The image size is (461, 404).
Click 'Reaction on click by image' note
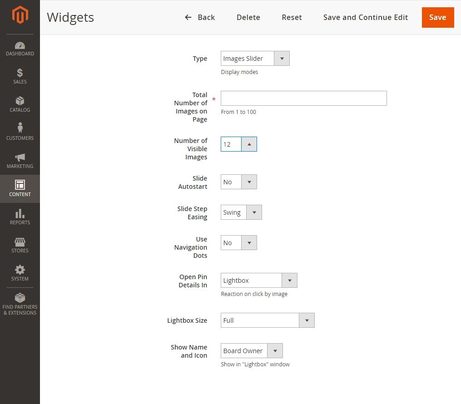point(254,294)
